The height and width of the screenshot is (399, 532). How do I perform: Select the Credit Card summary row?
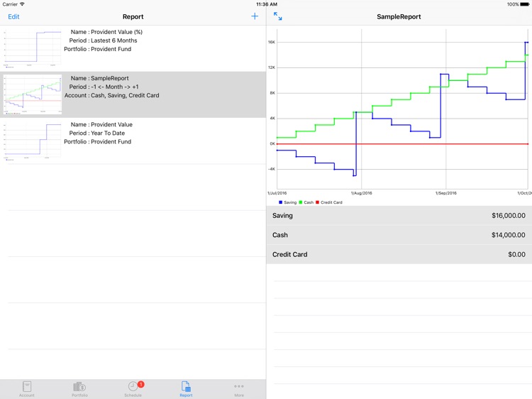click(x=399, y=254)
